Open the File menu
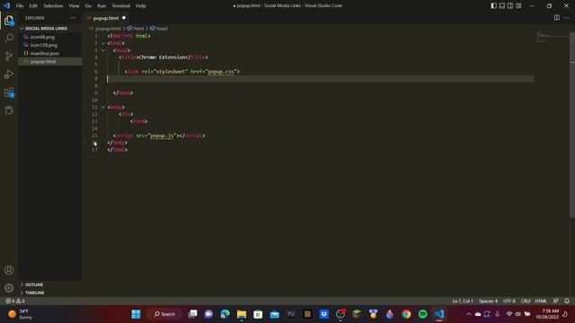This screenshot has width=575, height=323. [20, 6]
